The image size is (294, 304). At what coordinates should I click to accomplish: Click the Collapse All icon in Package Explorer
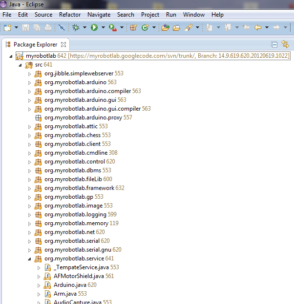point(274,45)
